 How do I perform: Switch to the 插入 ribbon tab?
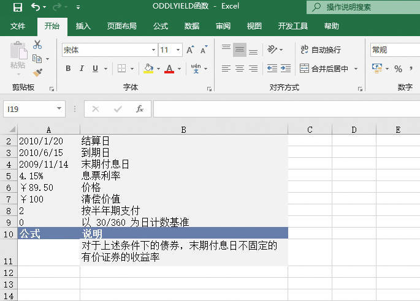(x=83, y=26)
